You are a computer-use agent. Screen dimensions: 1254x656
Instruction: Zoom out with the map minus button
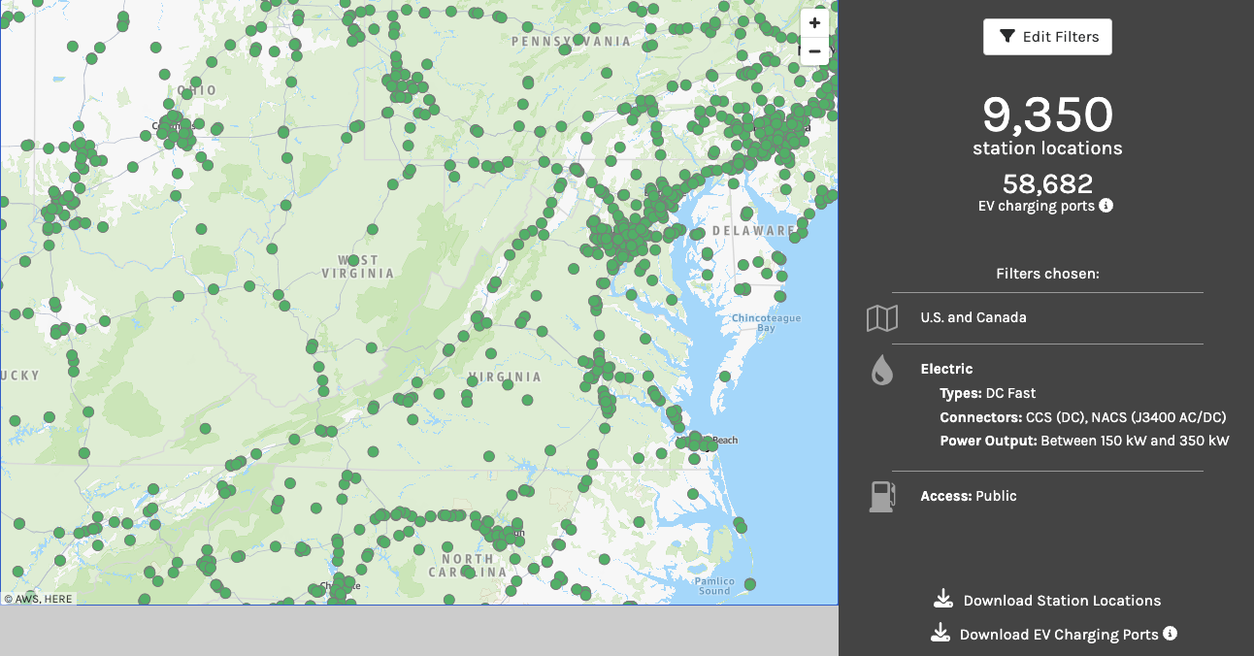[x=814, y=51]
